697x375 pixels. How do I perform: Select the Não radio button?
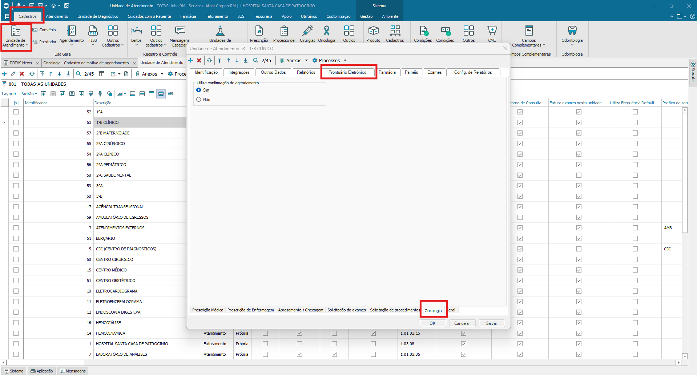click(x=199, y=100)
